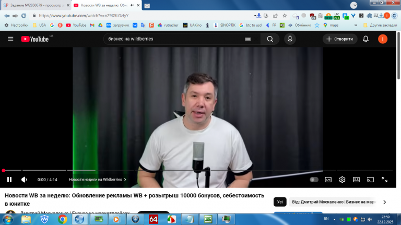Screen dimensions: 401x225
Task: Click the video title text
Action: (134, 199)
